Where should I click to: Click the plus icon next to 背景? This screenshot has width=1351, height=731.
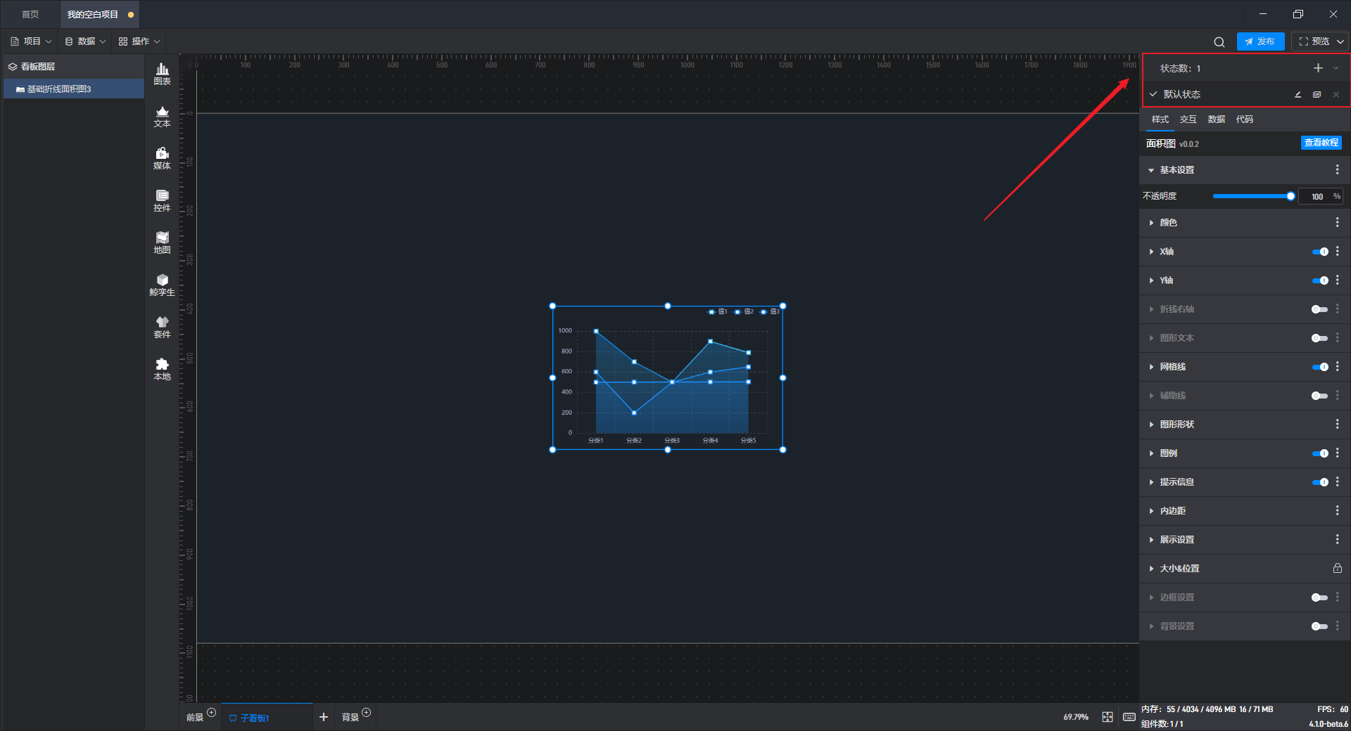coord(366,713)
